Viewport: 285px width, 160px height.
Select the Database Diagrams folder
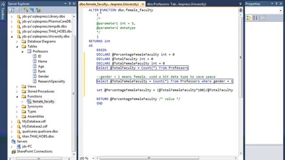41,41
